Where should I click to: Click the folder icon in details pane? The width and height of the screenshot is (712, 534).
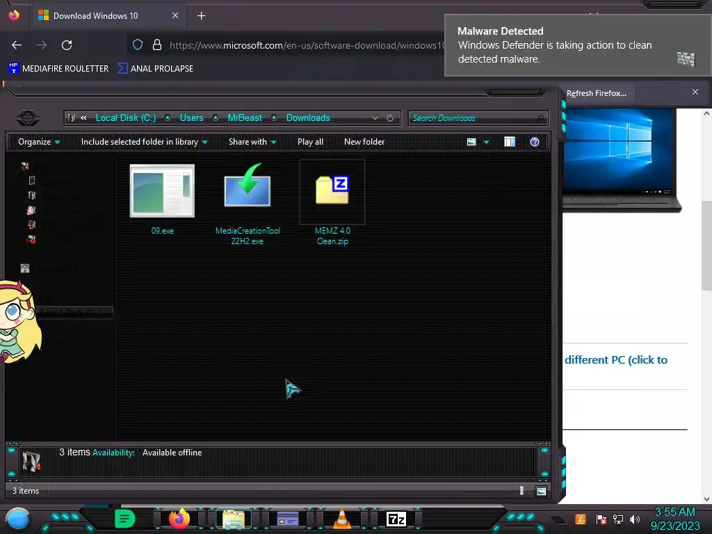[x=31, y=462]
